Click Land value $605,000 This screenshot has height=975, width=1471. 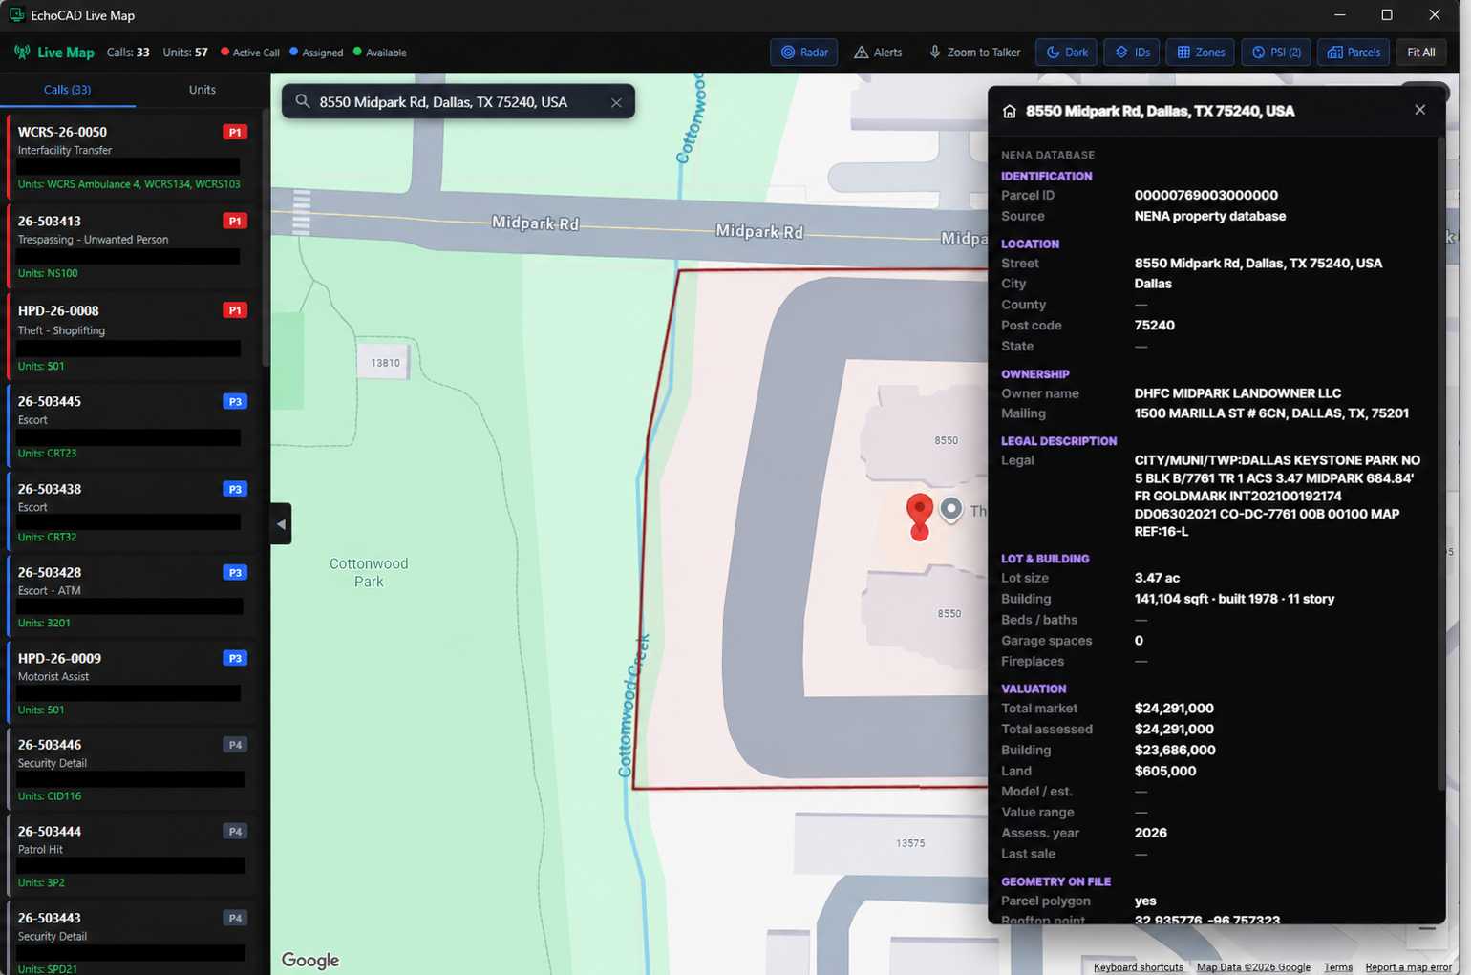tap(1164, 771)
